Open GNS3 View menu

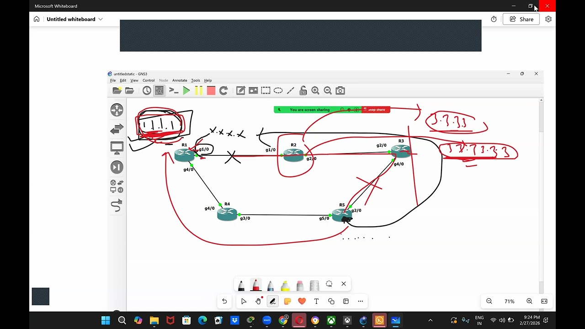click(x=134, y=80)
